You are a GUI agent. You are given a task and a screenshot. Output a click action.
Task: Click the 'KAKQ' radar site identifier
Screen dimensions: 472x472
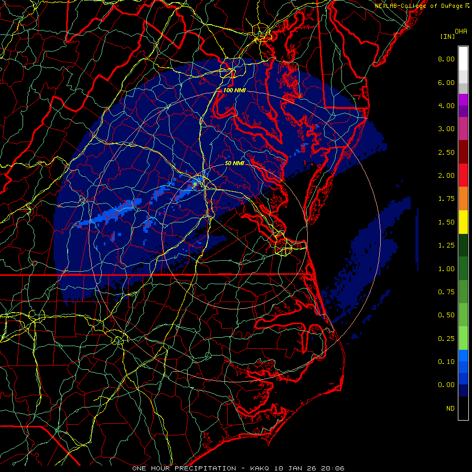coord(261,468)
